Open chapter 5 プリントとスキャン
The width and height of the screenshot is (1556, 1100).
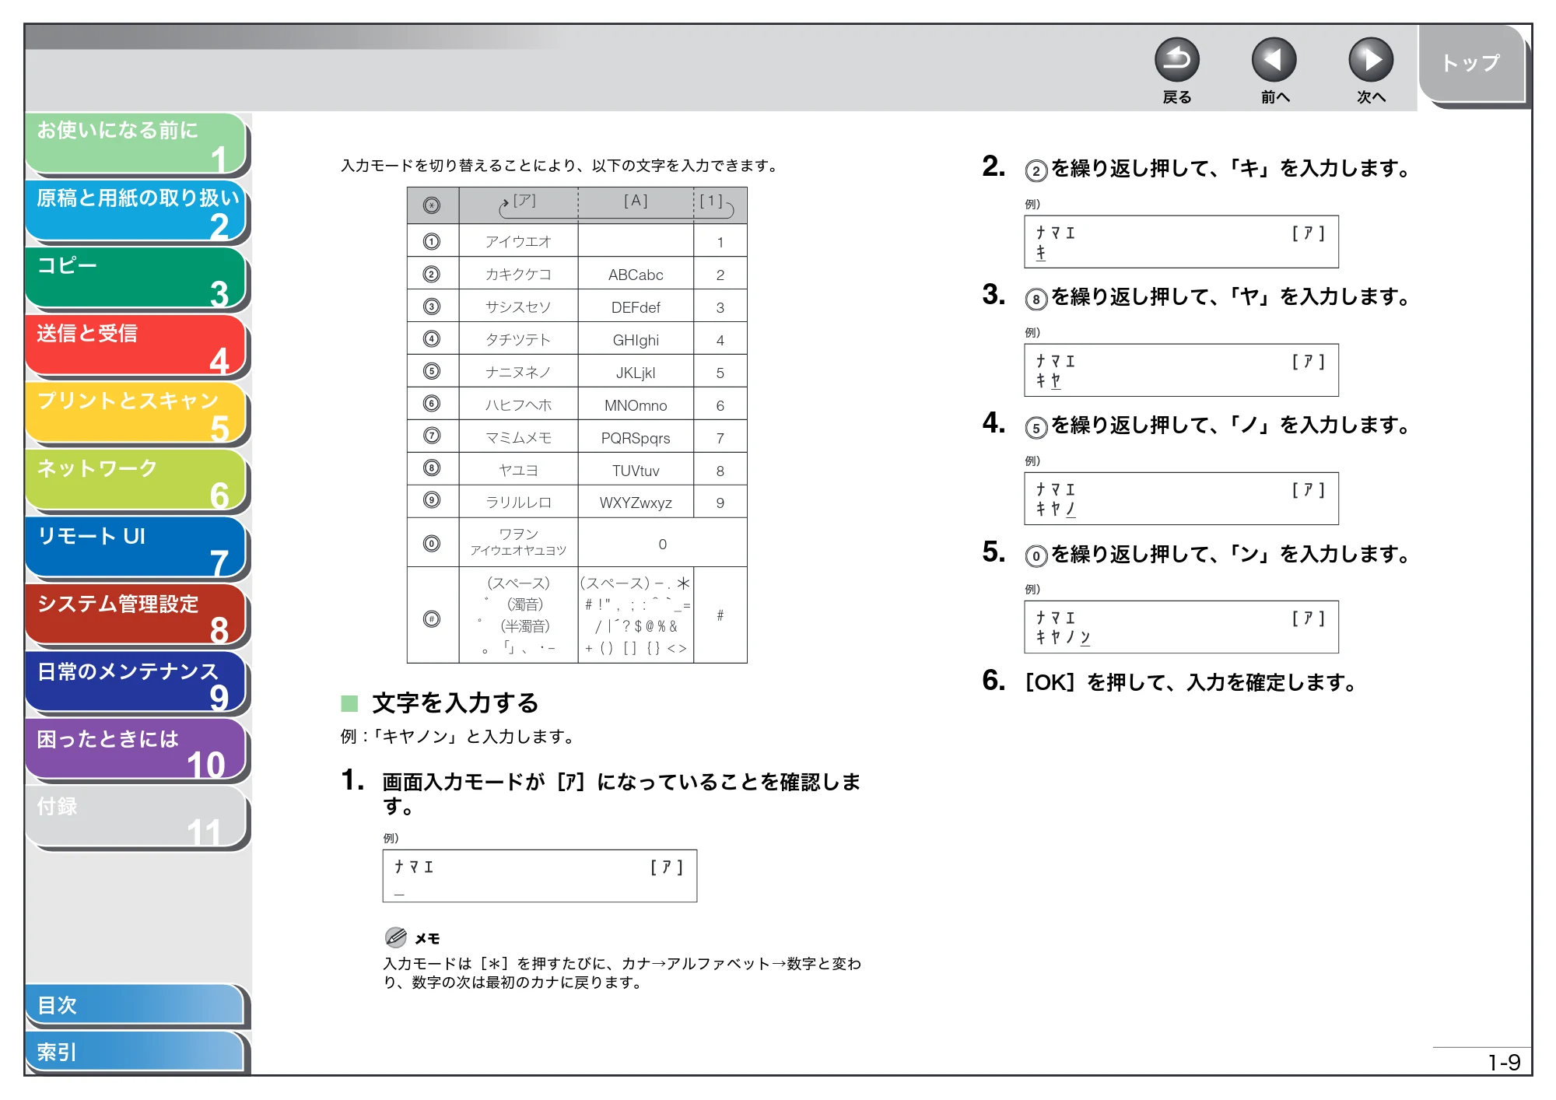(x=136, y=413)
